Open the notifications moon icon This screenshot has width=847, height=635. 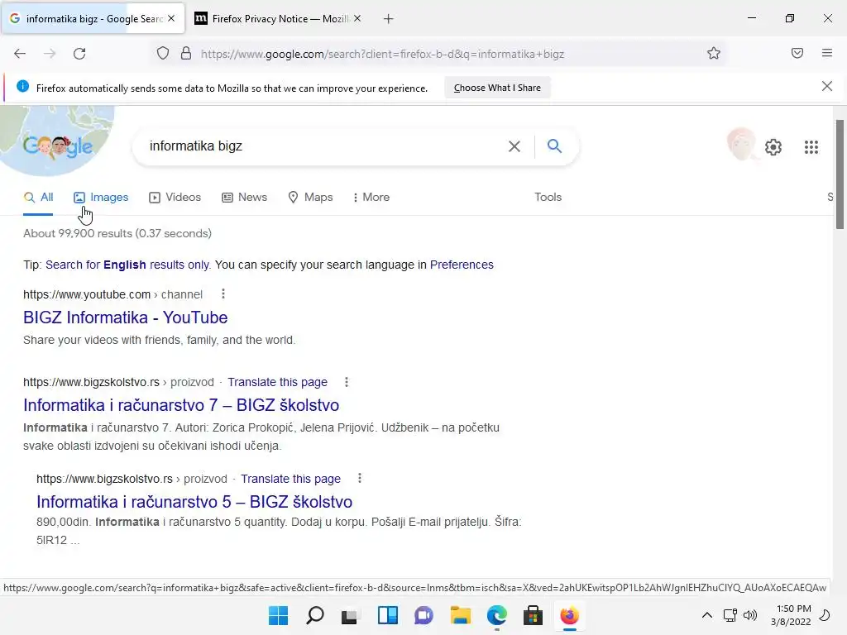click(x=825, y=615)
